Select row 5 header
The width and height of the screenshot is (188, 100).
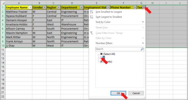click(3, 24)
